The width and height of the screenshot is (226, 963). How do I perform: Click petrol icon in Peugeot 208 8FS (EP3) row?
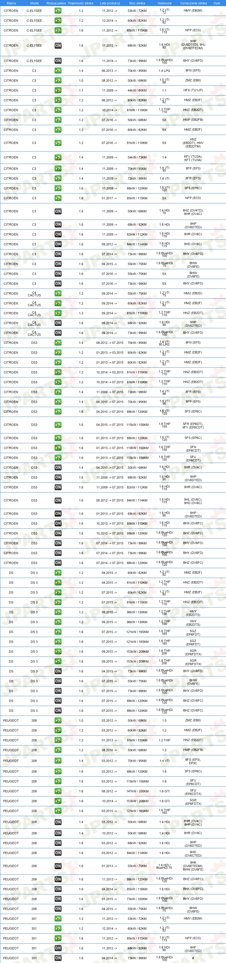pyautogui.click(x=58, y=761)
